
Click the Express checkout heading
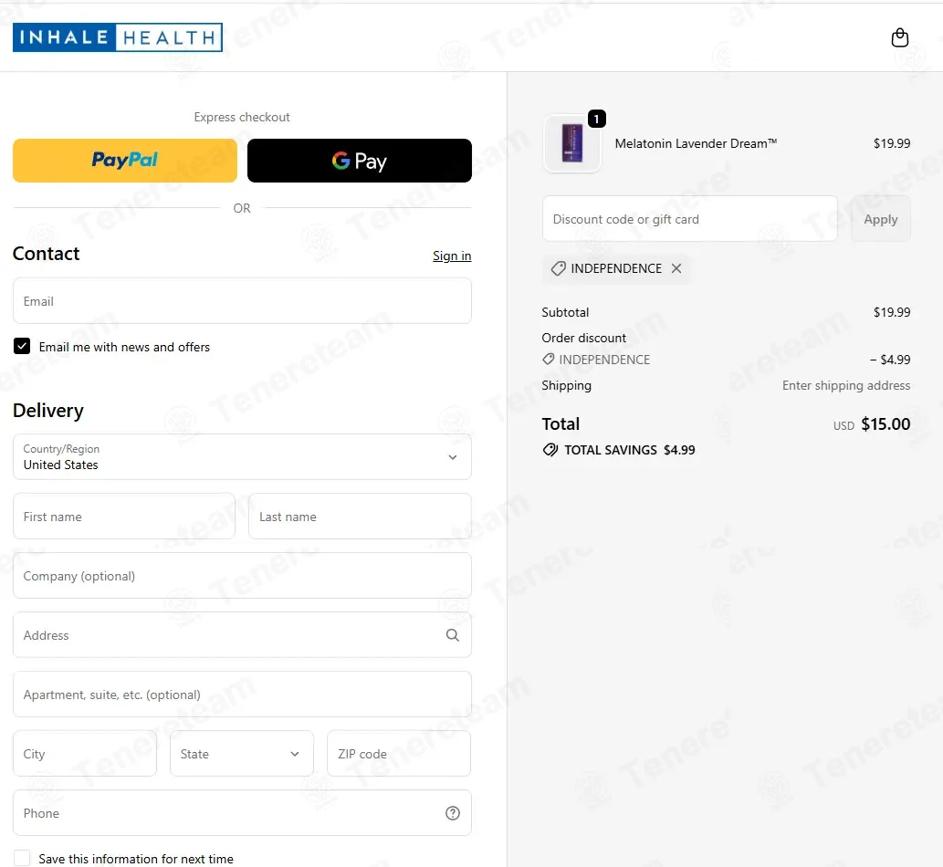point(242,117)
